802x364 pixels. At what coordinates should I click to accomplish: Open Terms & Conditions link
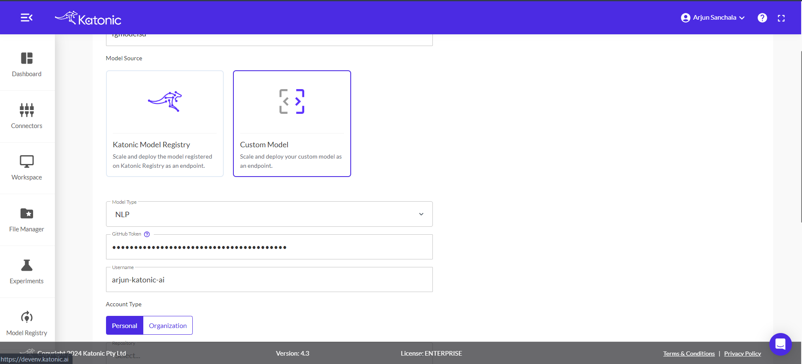[x=689, y=354]
